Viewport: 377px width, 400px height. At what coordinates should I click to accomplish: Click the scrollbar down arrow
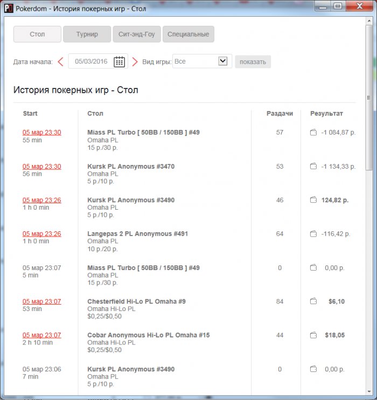tap(369, 391)
